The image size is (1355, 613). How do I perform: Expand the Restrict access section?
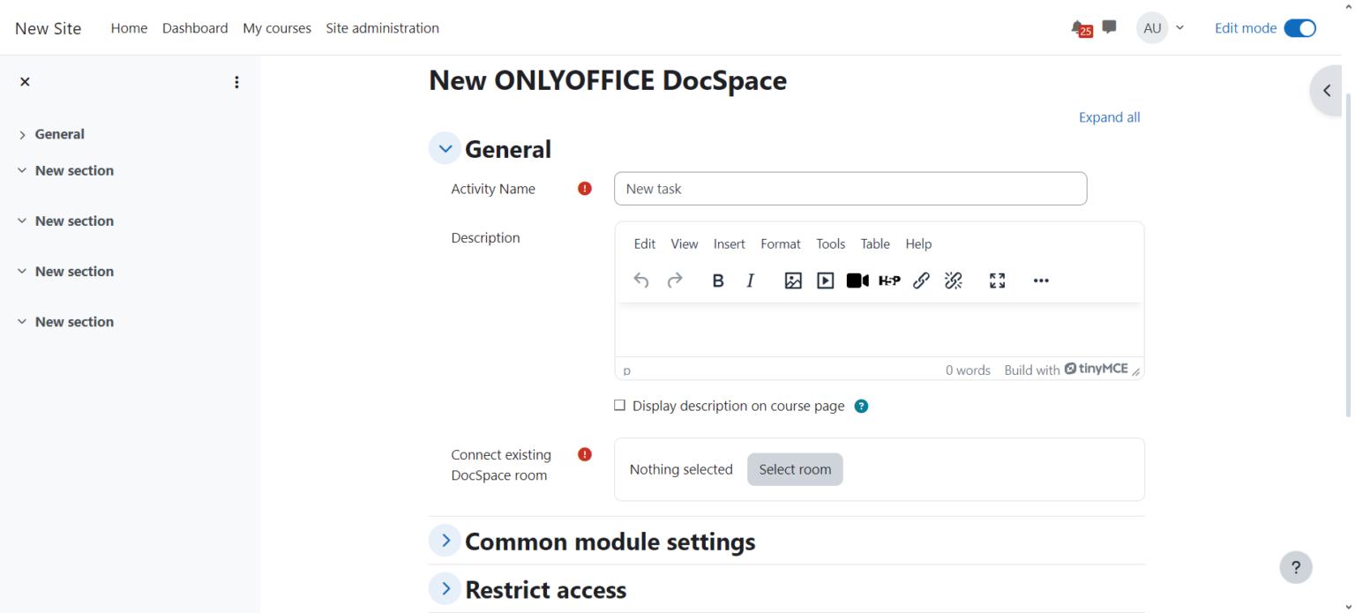445,588
